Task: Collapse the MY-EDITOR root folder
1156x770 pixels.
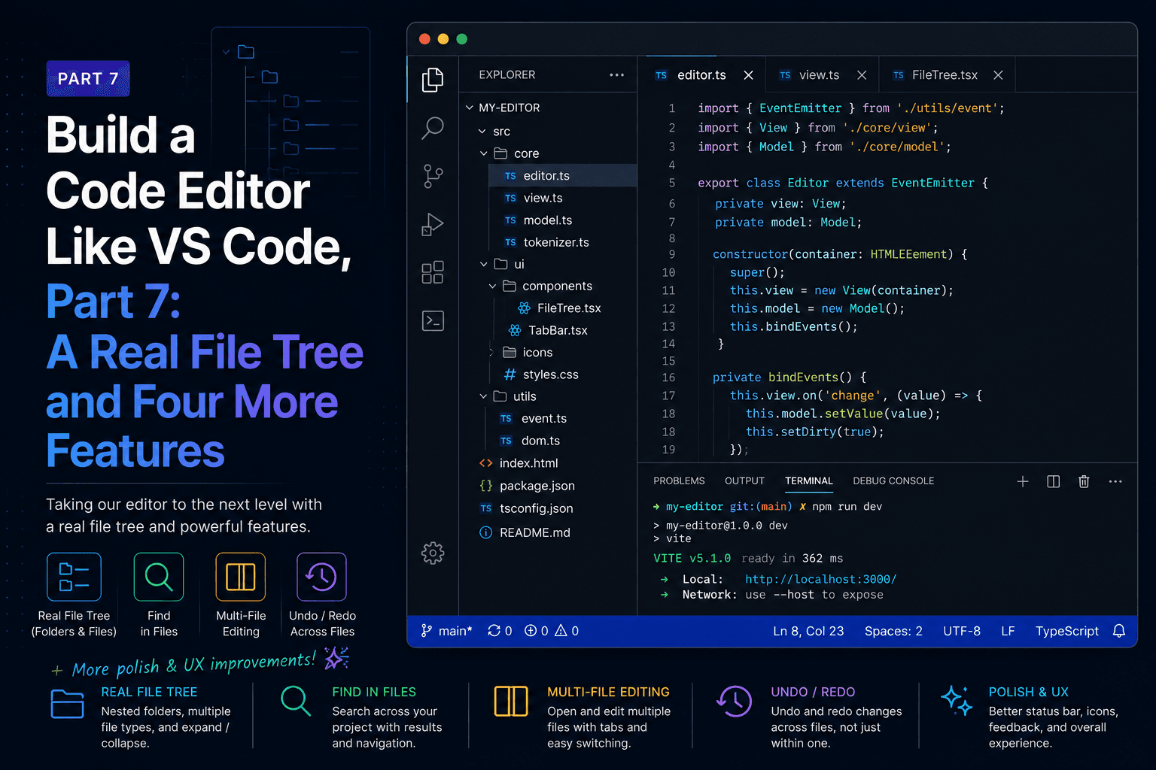Action: pos(470,108)
